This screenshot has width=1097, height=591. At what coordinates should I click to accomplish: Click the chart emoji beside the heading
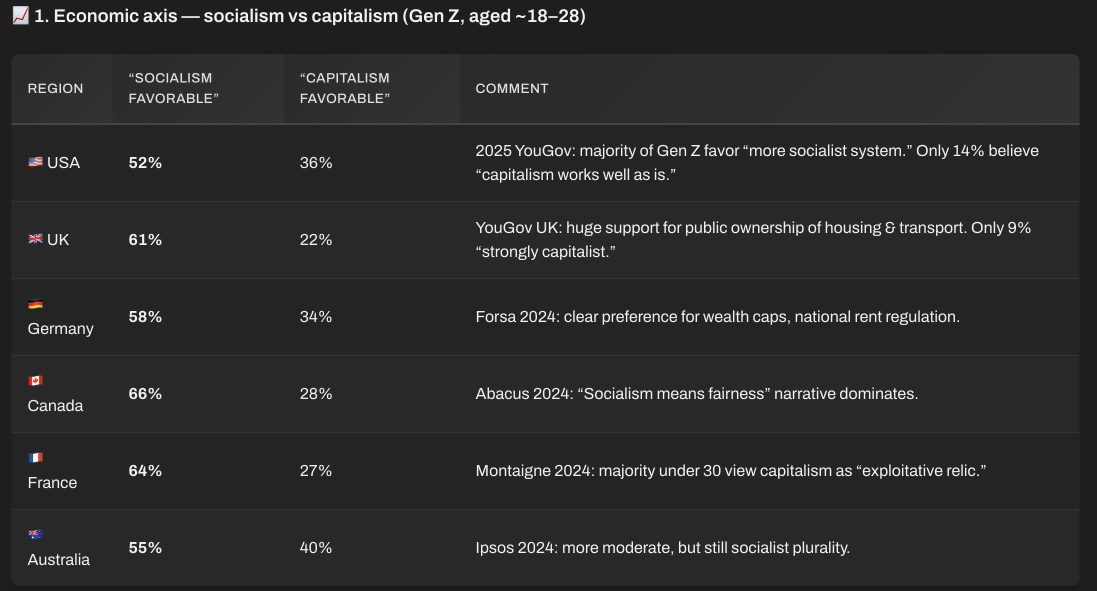point(20,15)
